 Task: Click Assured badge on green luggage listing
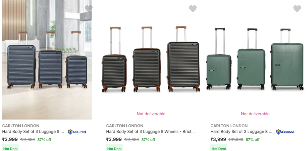point(285,132)
